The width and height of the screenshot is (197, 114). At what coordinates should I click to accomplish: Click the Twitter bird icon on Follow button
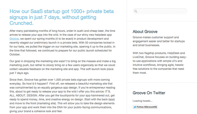[x=135, y=107]
